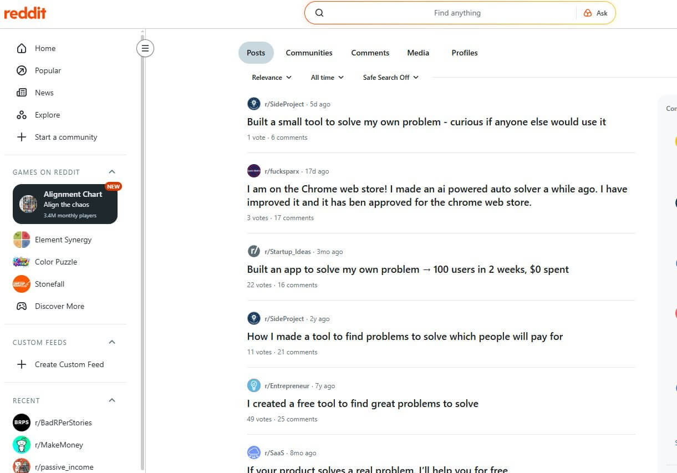The height and width of the screenshot is (473, 677).
Task: Switch to the Profiles tab
Action: click(465, 53)
